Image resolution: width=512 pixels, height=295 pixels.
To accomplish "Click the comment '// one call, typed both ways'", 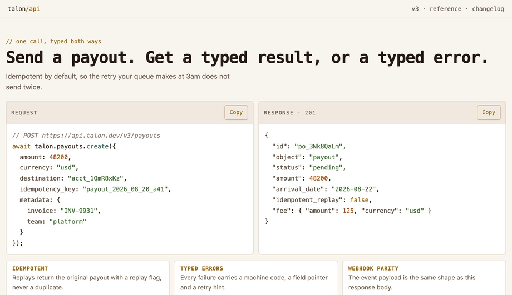I will coord(53,42).
